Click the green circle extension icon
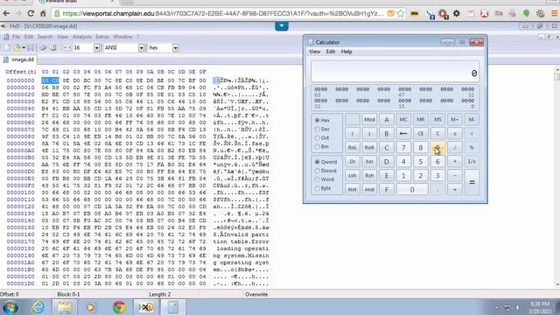Screen dimensions: 560x315 526,14
